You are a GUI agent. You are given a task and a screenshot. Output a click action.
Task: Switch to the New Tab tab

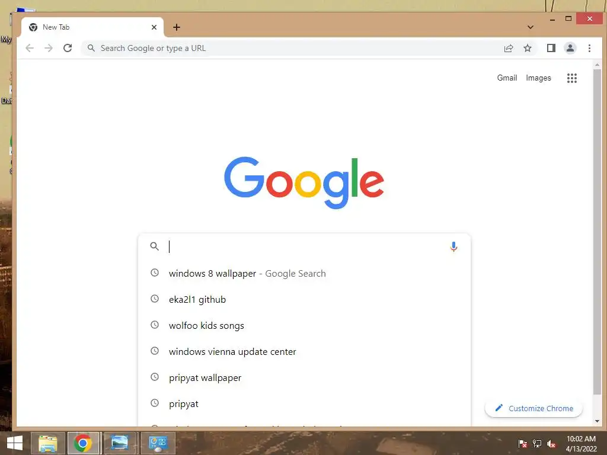92,27
